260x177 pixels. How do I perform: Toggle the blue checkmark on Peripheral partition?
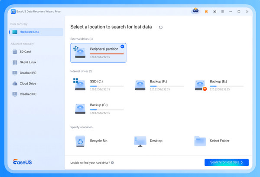click(x=122, y=47)
